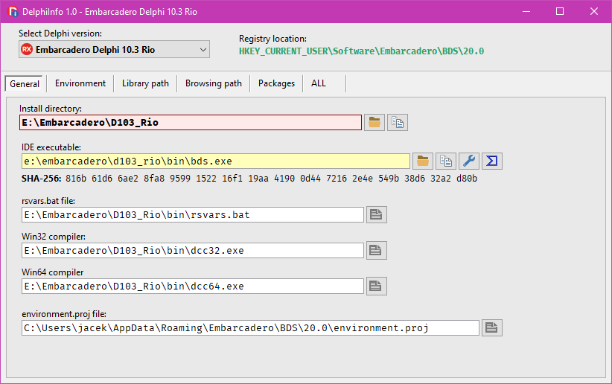Screen dimensions: 612x384
Task: Click the blue sigma hash icon
Action: pos(492,161)
